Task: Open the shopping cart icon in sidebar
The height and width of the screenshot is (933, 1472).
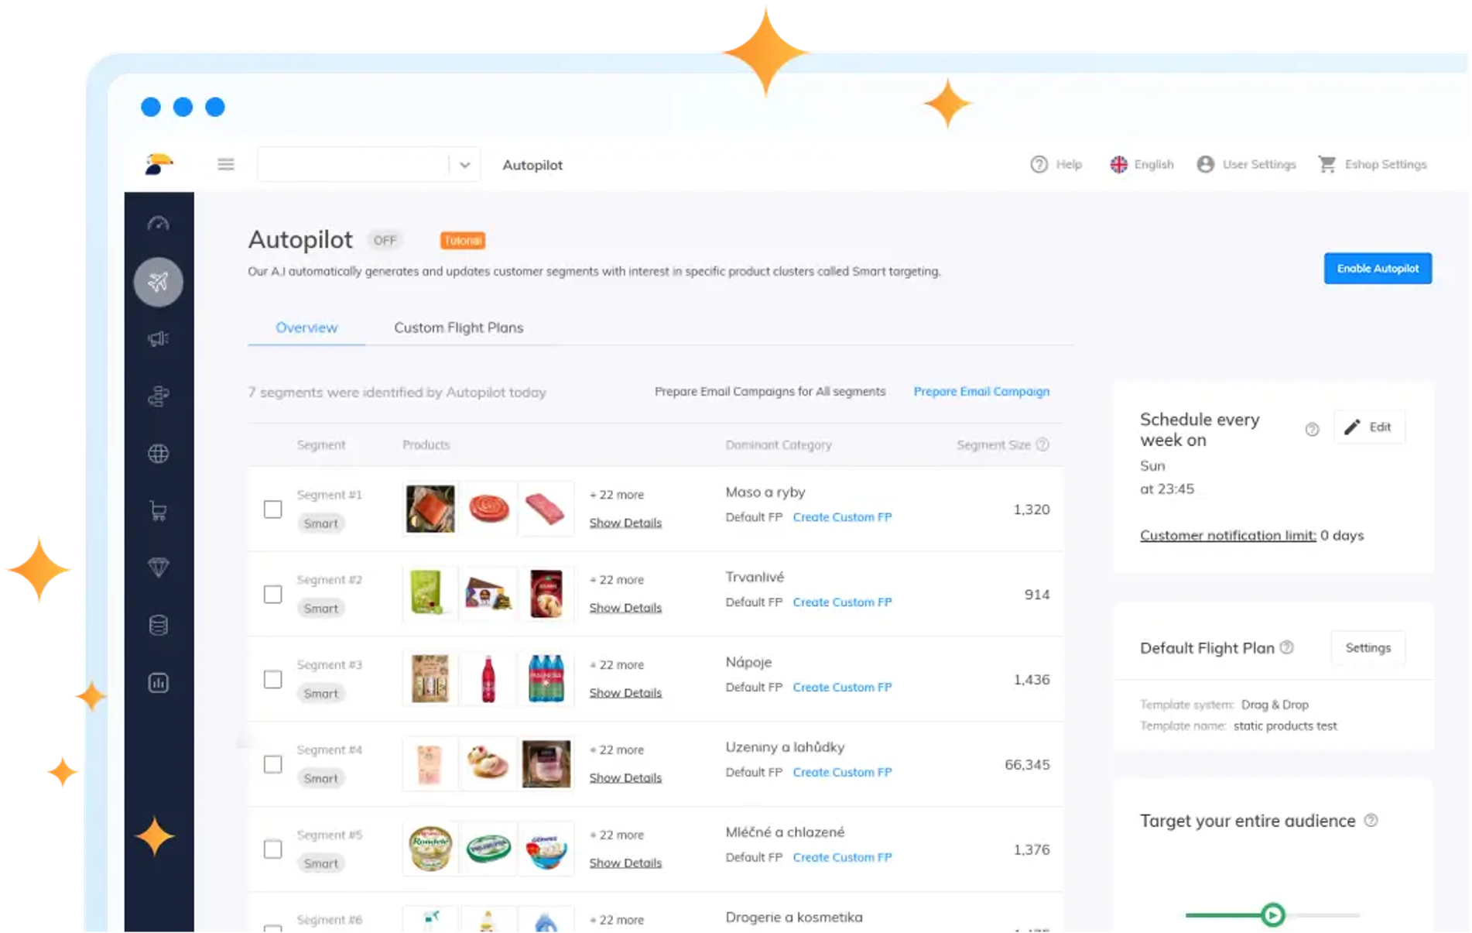Action: click(158, 511)
